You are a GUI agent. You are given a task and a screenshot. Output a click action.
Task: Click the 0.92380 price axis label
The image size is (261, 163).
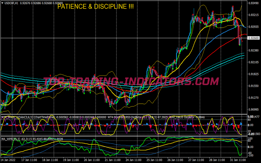click(253, 50)
